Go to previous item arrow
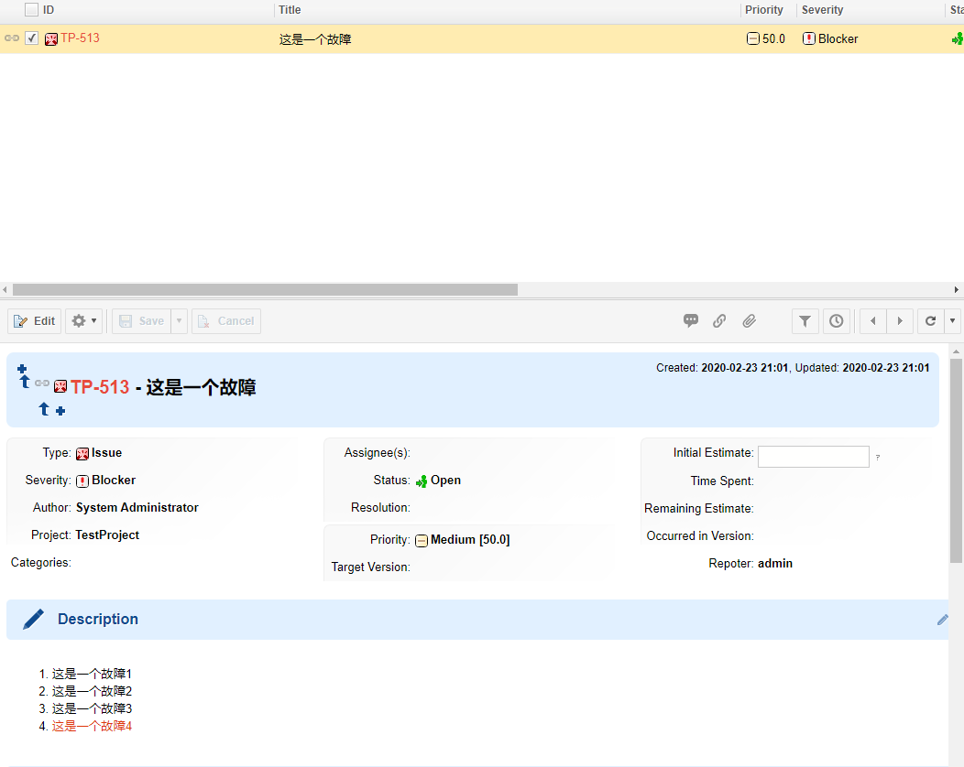 872,320
